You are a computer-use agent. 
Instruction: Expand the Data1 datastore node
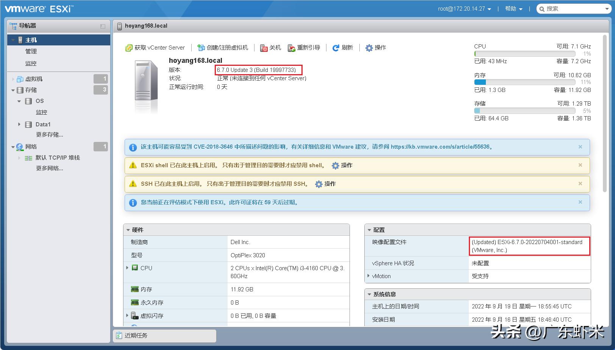click(19, 124)
